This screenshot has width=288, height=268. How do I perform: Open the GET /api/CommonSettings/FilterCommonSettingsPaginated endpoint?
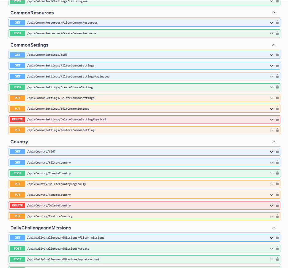tap(138, 76)
